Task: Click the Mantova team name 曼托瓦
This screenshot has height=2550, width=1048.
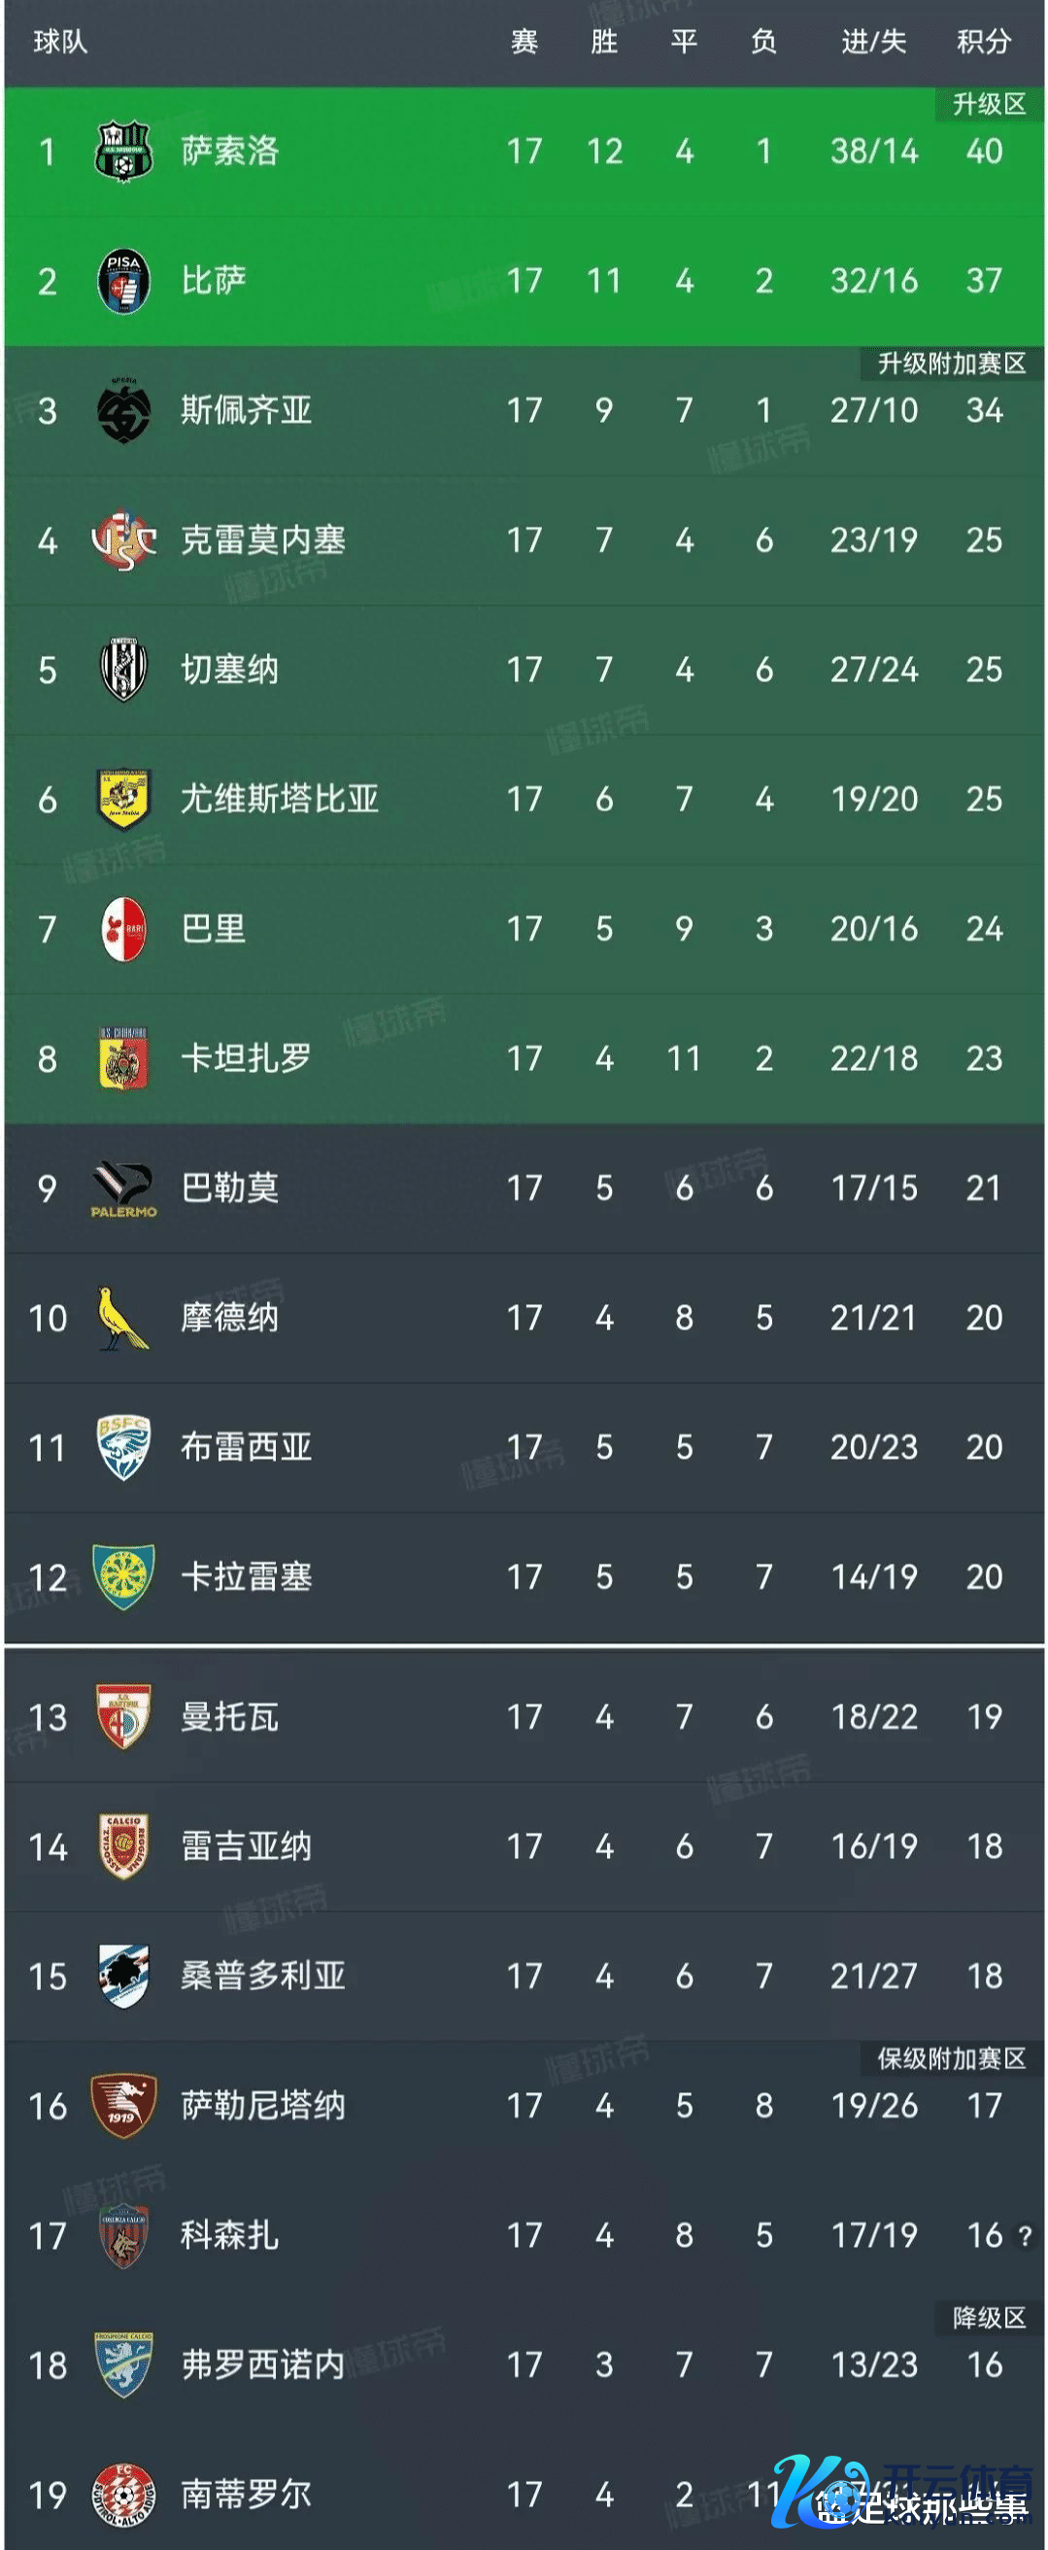Action: [x=229, y=1716]
